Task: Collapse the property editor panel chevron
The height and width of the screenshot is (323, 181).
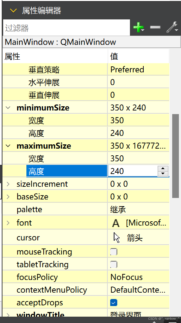Action: (13, 11)
